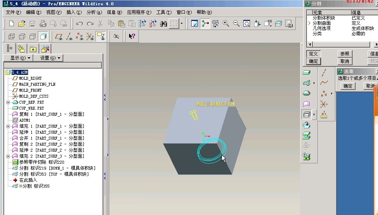Open flyout arrow next to mold volume icon
Viewport: 378px width, 215px height.
[x=314, y=83]
